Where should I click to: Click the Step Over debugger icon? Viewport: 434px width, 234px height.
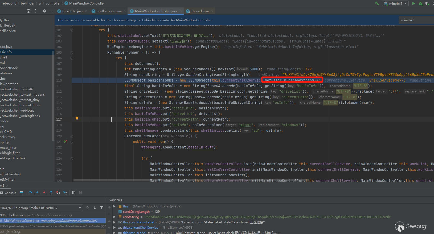click(x=30, y=193)
